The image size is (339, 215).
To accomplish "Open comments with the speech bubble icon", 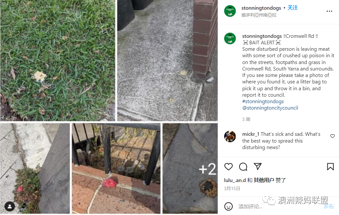I will coord(243,167).
